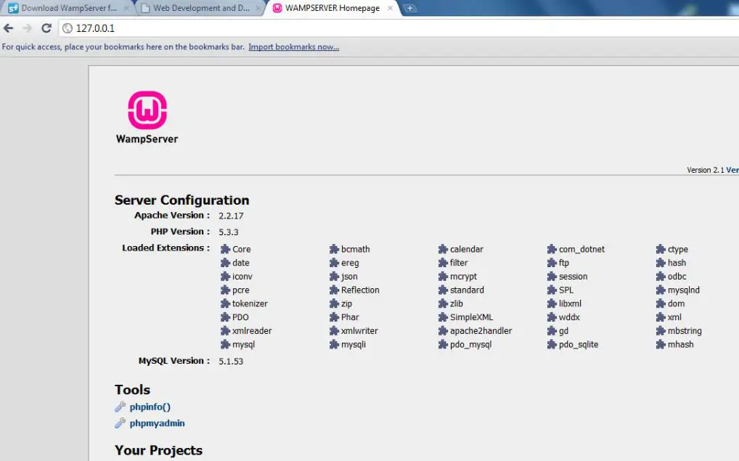Click the Tools heading
Screen dimensions: 739x461
coord(132,390)
